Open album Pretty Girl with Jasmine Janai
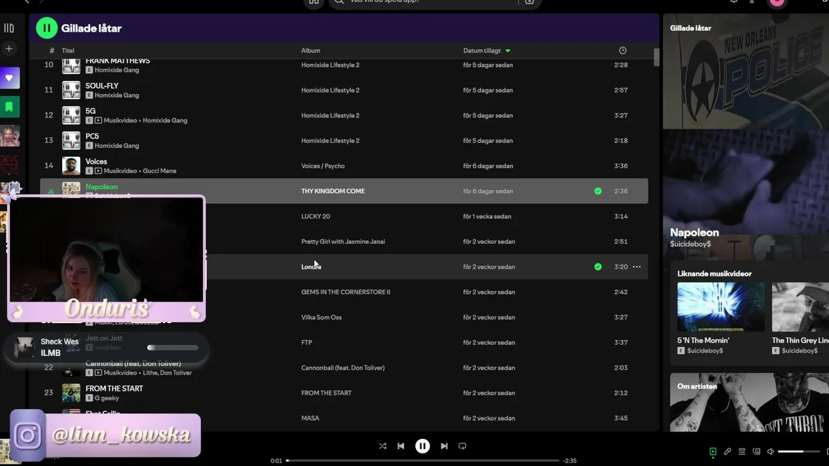The width and height of the screenshot is (829, 466). (343, 241)
